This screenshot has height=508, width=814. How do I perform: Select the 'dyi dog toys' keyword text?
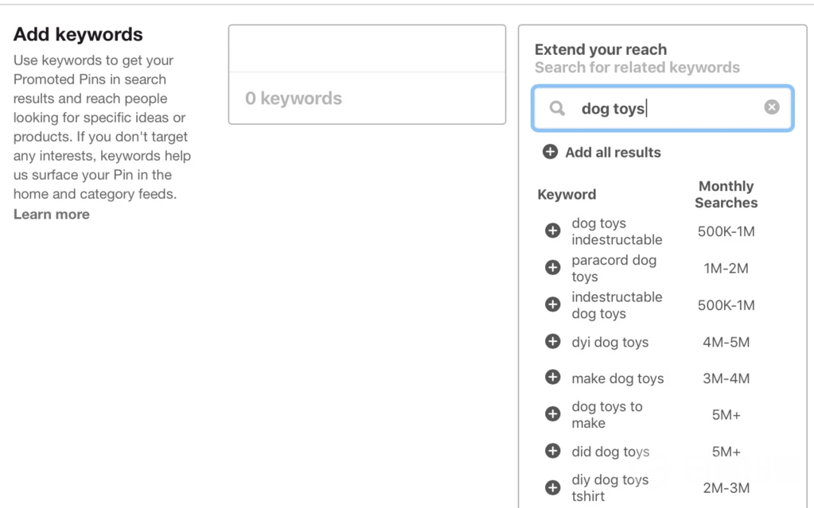(610, 342)
